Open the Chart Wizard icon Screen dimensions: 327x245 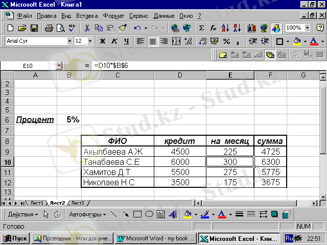tap(251, 28)
